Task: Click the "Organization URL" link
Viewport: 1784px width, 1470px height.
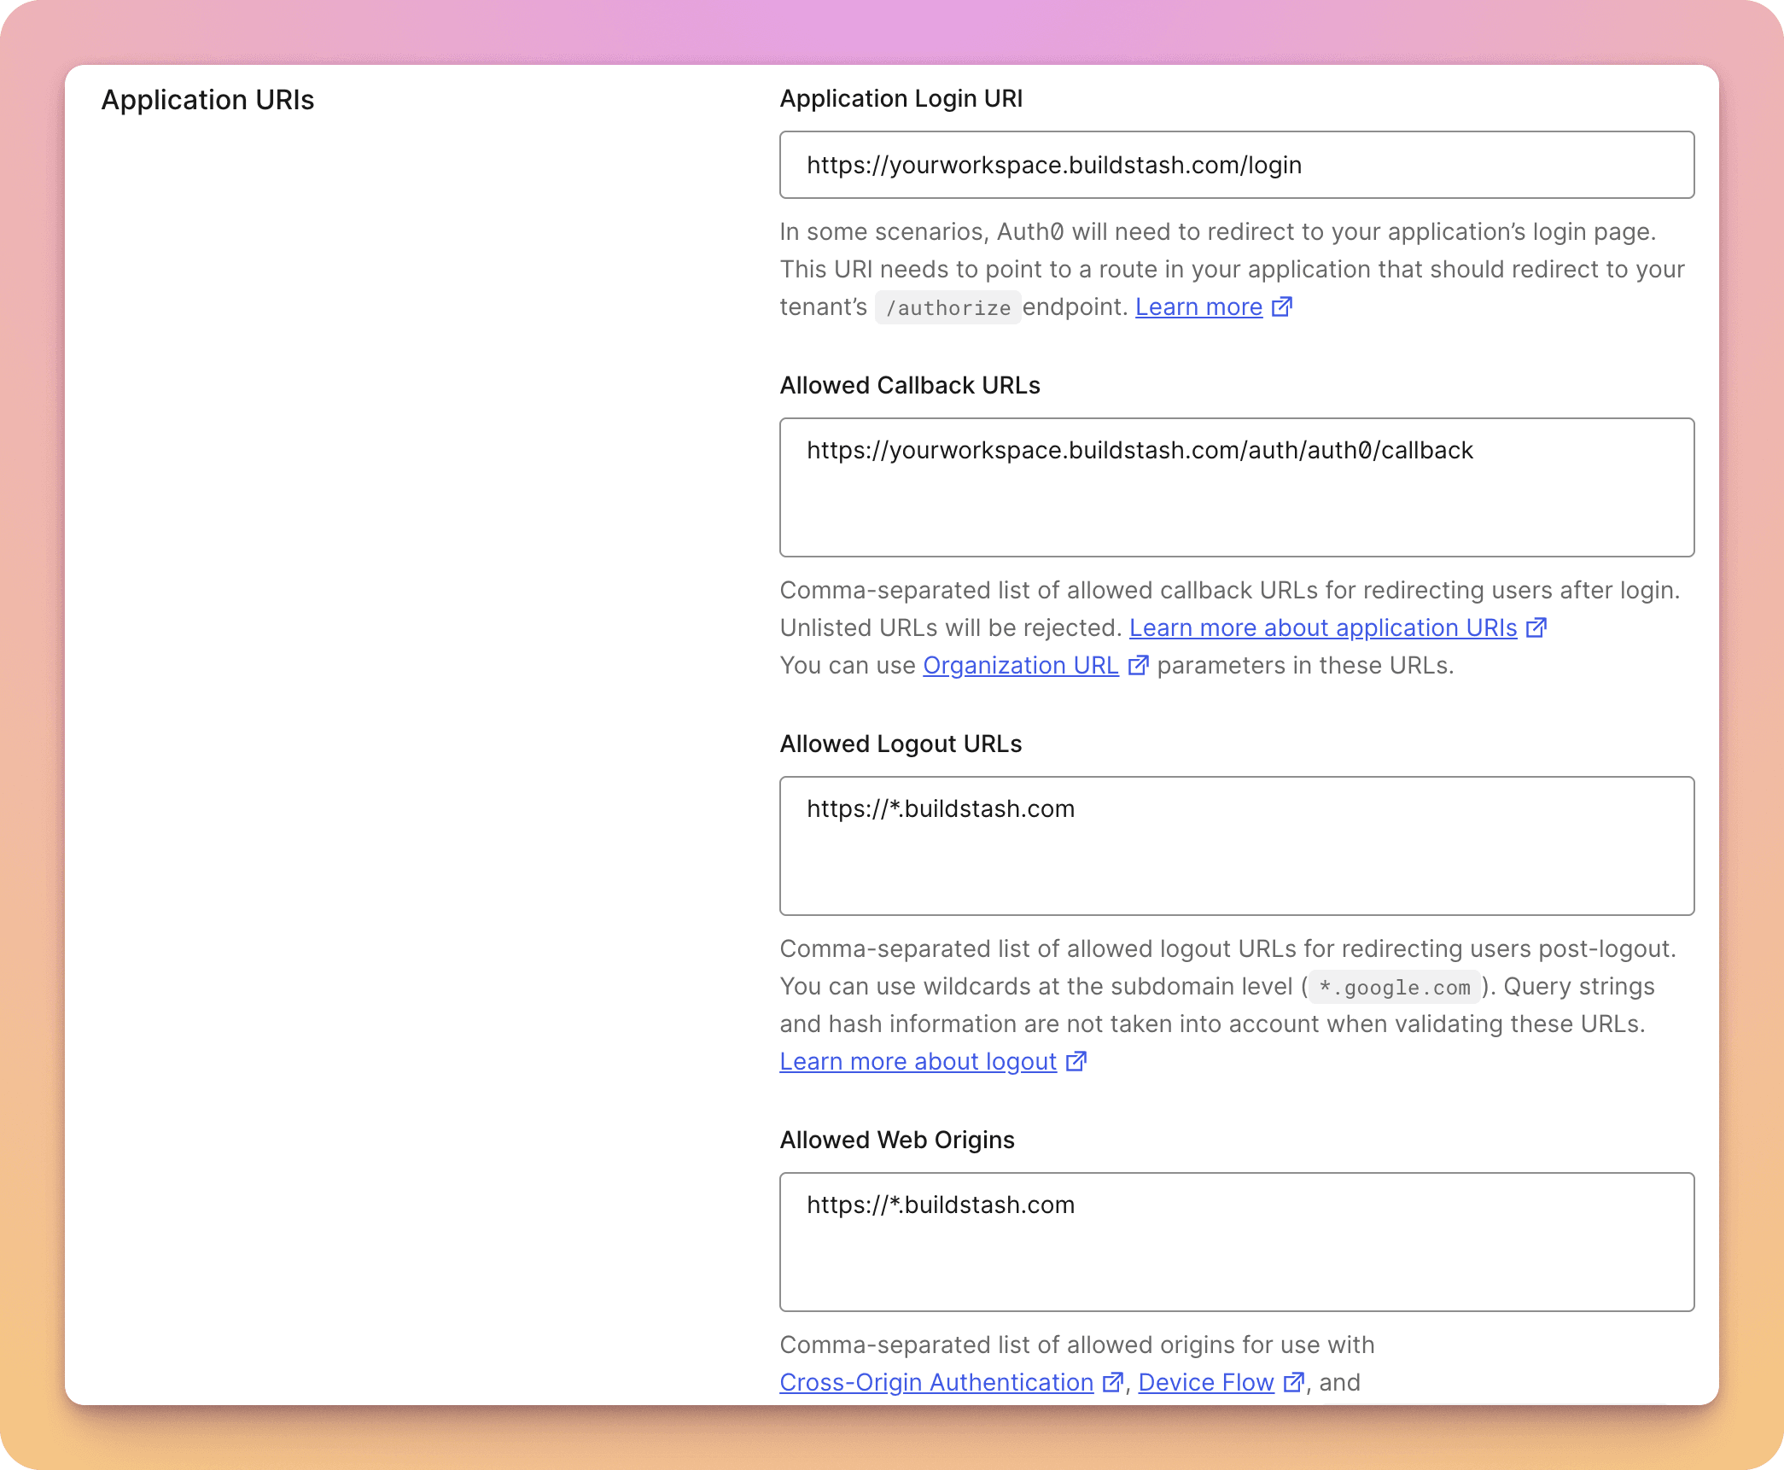Action: [1020, 665]
